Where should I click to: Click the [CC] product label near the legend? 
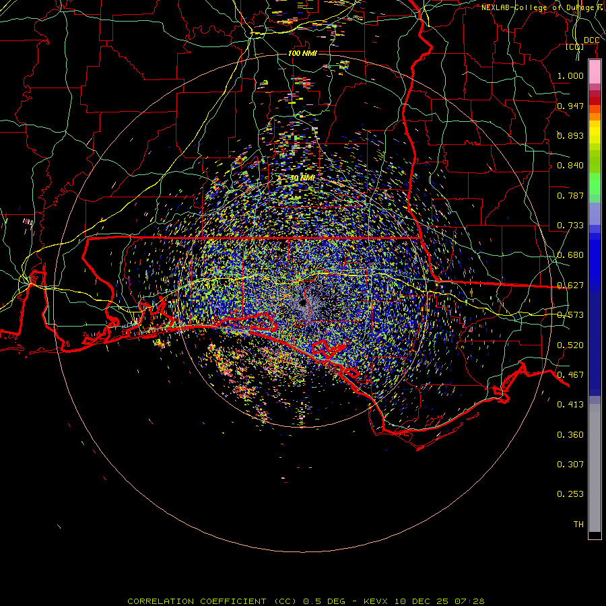(x=575, y=47)
